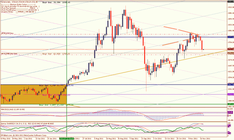
Task: Click the time till bar ends countdown text
Action: [x=20, y=6]
